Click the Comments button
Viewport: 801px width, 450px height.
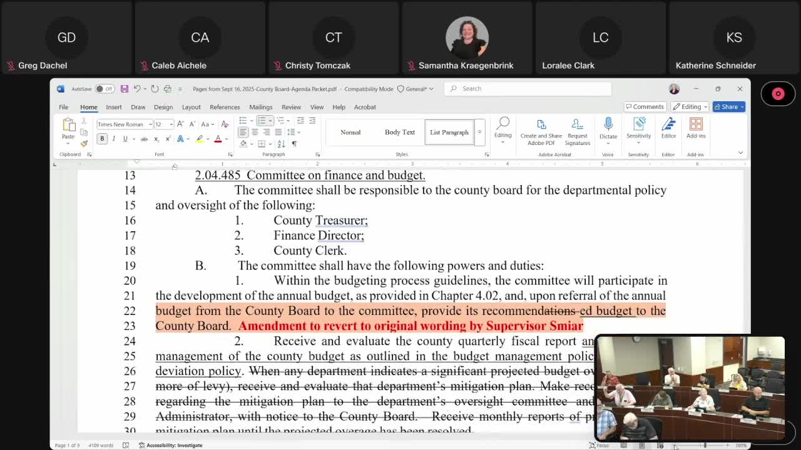coord(645,107)
